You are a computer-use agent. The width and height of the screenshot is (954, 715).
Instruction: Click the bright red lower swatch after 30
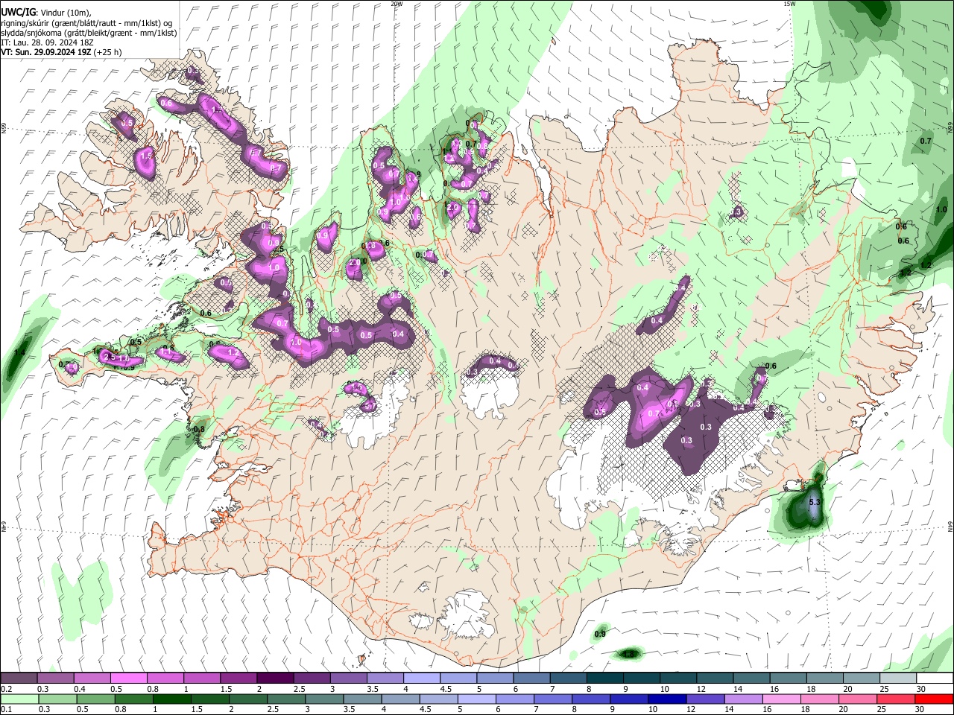coord(934,699)
